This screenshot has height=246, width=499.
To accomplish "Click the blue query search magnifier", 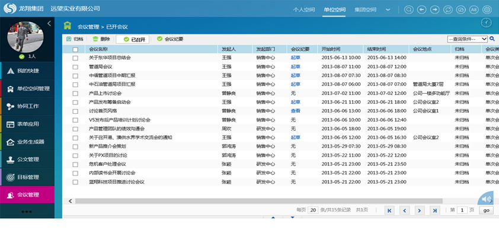I will coord(492,39).
